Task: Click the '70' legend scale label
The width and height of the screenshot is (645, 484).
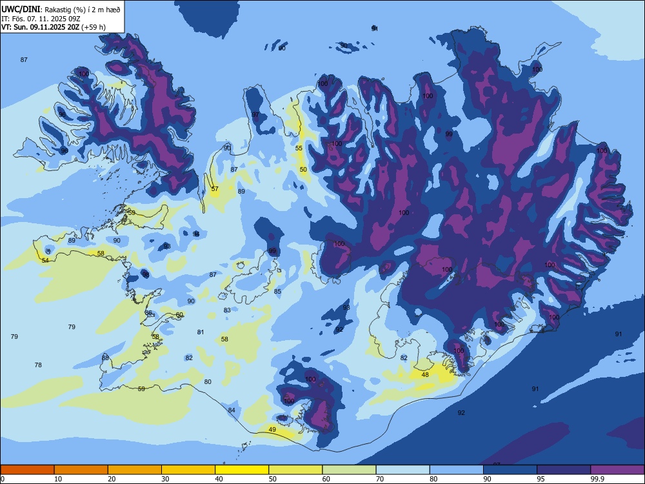Action: coord(380,479)
